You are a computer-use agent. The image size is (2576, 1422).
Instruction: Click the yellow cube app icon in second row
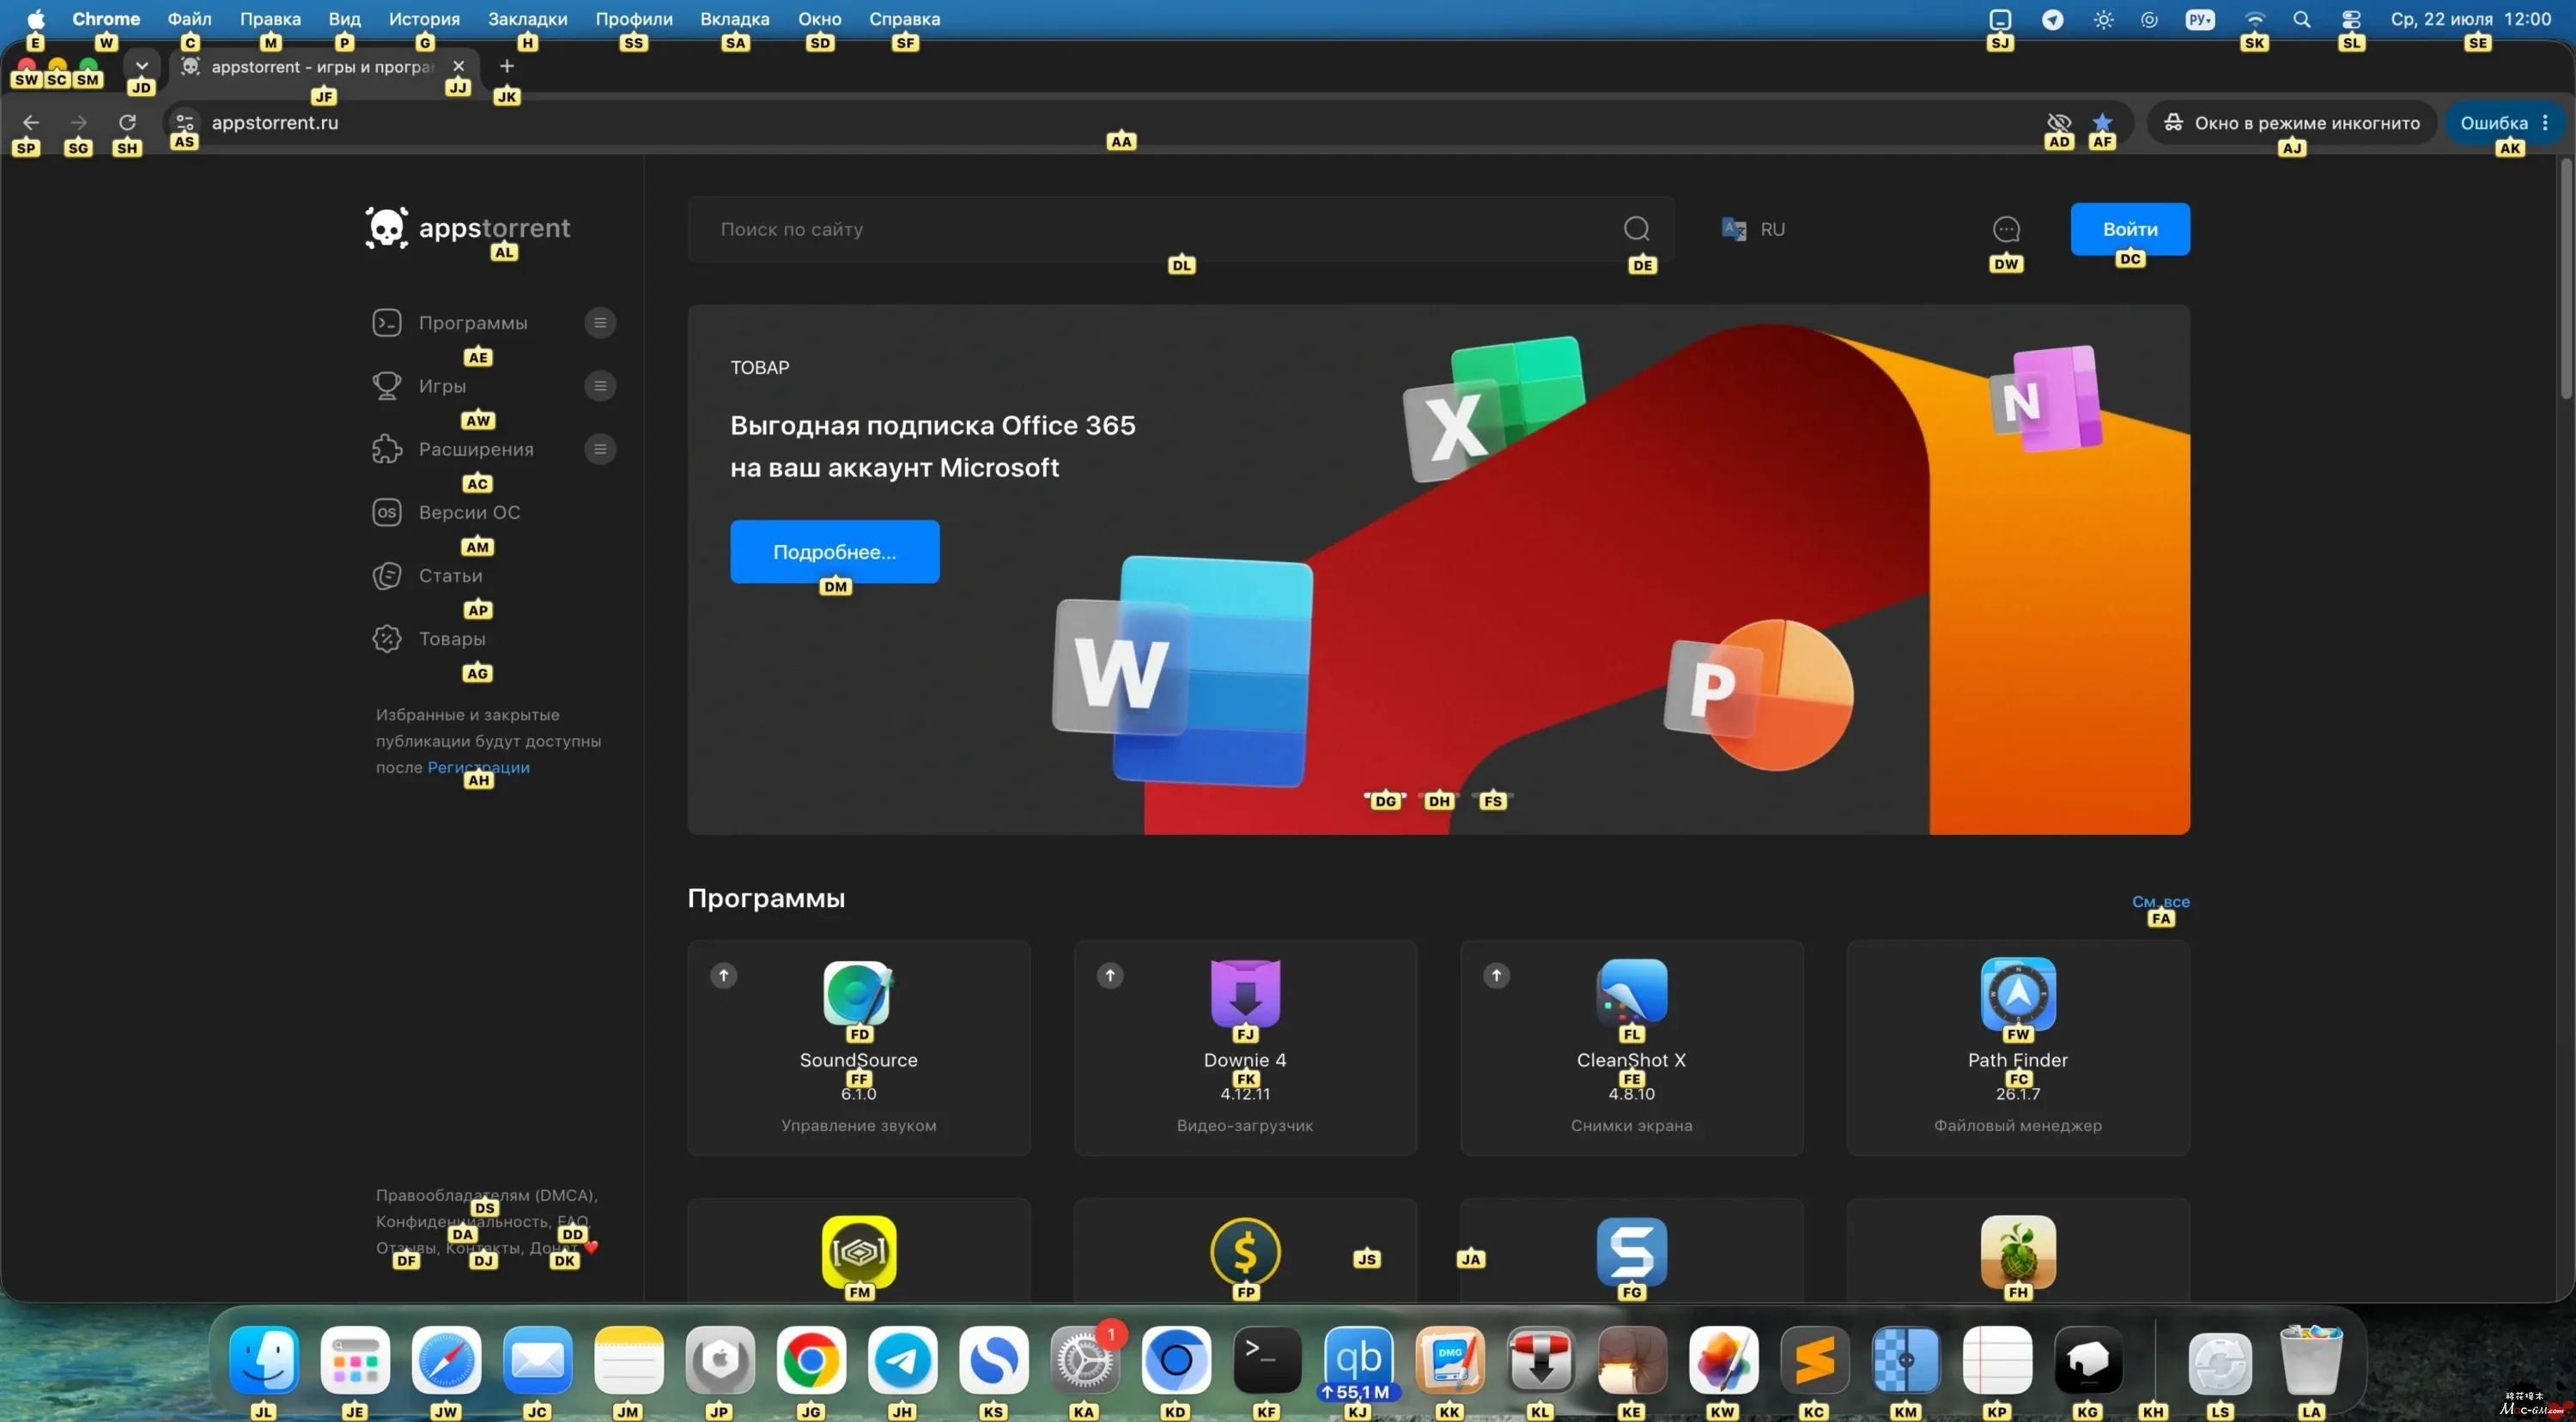pos(858,1251)
